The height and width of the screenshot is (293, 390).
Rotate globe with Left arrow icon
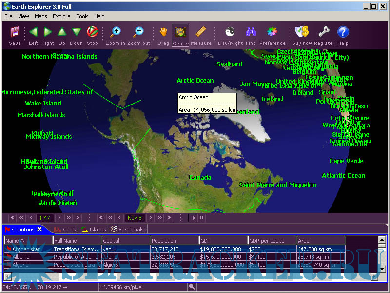(x=33, y=33)
